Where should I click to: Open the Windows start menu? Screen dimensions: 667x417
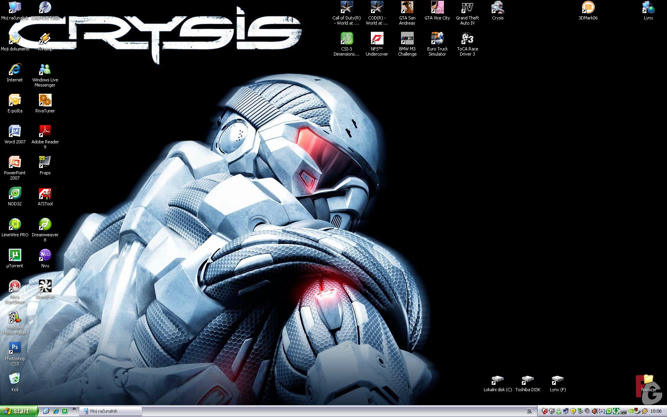19,411
